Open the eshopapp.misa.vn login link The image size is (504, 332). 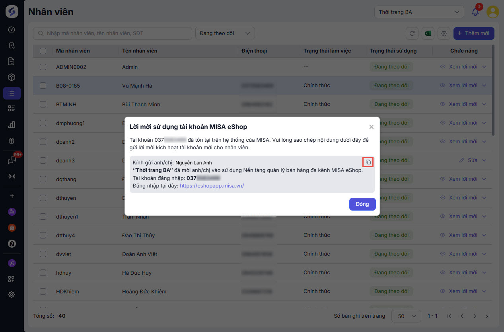point(212,186)
